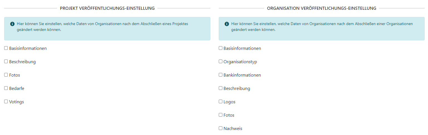
Task: Click the Votings label text
Action: point(16,102)
